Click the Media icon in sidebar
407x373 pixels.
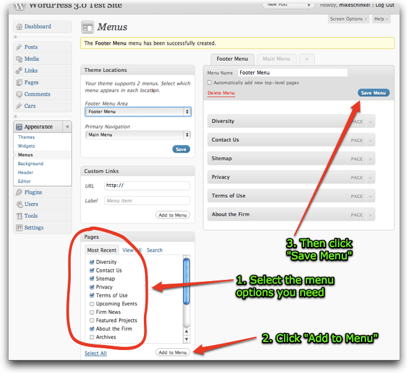click(x=19, y=59)
